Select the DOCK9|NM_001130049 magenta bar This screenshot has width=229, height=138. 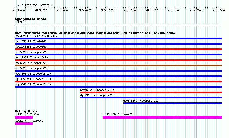(x=24, y=124)
